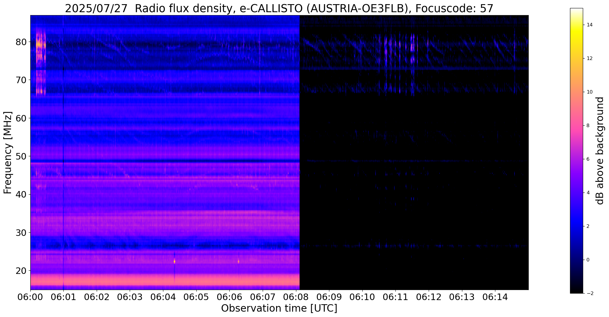The image size is (609, 317).
Task: Click the 06:07 time tick label
Action: pos(263,297)
